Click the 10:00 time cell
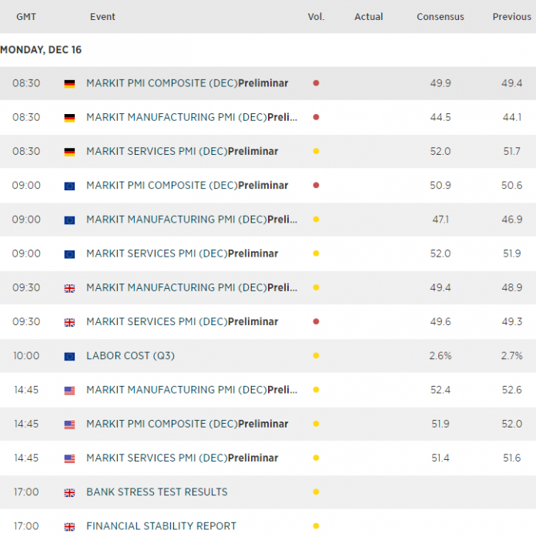Screen dimensions: 536x537 26,355
